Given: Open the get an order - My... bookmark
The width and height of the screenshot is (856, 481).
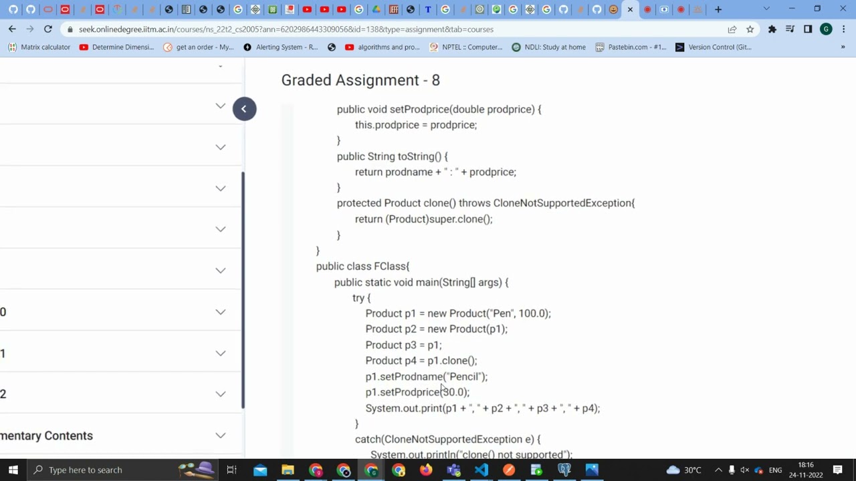Looking at the screenshot, I should point(199,47).
